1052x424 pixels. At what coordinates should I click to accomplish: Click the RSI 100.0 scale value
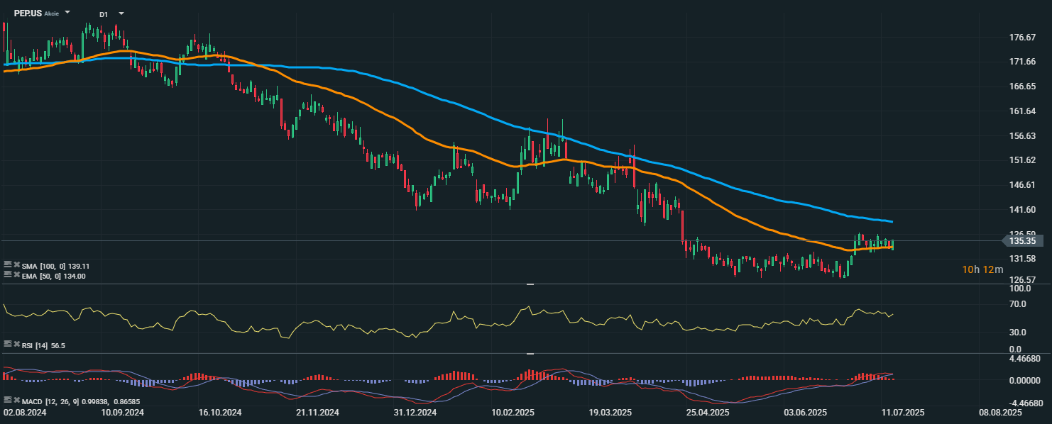[1019, 289]
